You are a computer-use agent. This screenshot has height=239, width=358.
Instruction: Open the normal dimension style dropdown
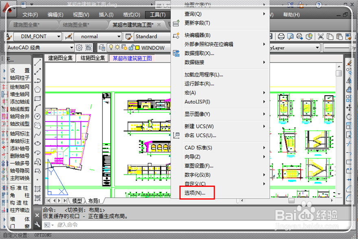pyautogui.click(x=119, y=36)
